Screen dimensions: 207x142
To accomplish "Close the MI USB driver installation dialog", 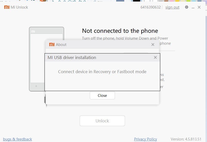I will (155, 58).
